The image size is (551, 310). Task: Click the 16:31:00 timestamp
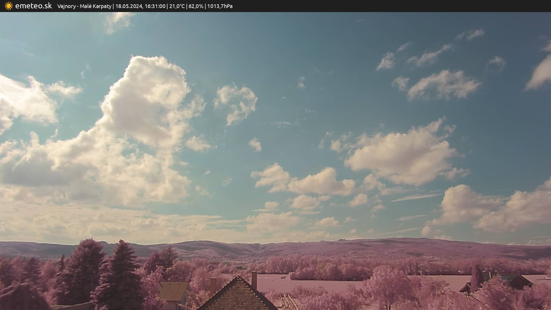pyautogui.click(x=155, y=6)
